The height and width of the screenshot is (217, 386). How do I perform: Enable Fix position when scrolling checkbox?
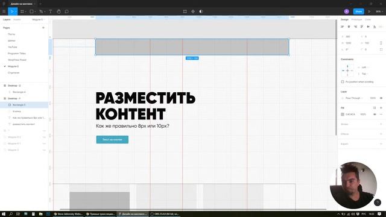pyautogui.click(x=343, y=82)
